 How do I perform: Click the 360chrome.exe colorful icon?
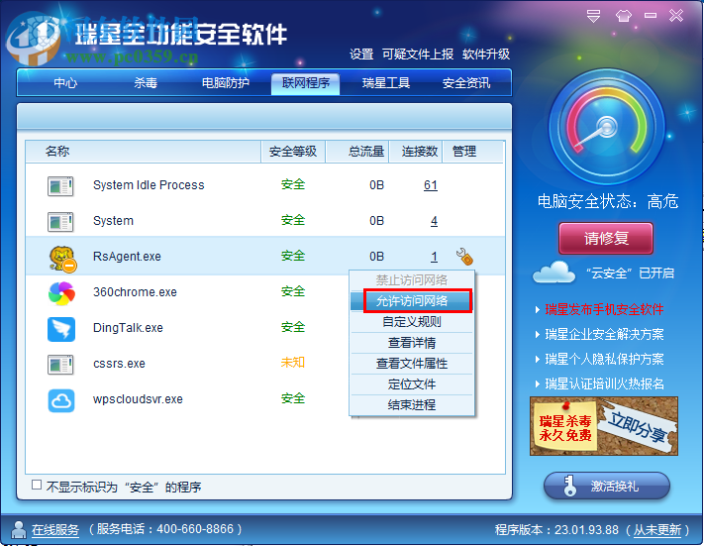[61, 293]
